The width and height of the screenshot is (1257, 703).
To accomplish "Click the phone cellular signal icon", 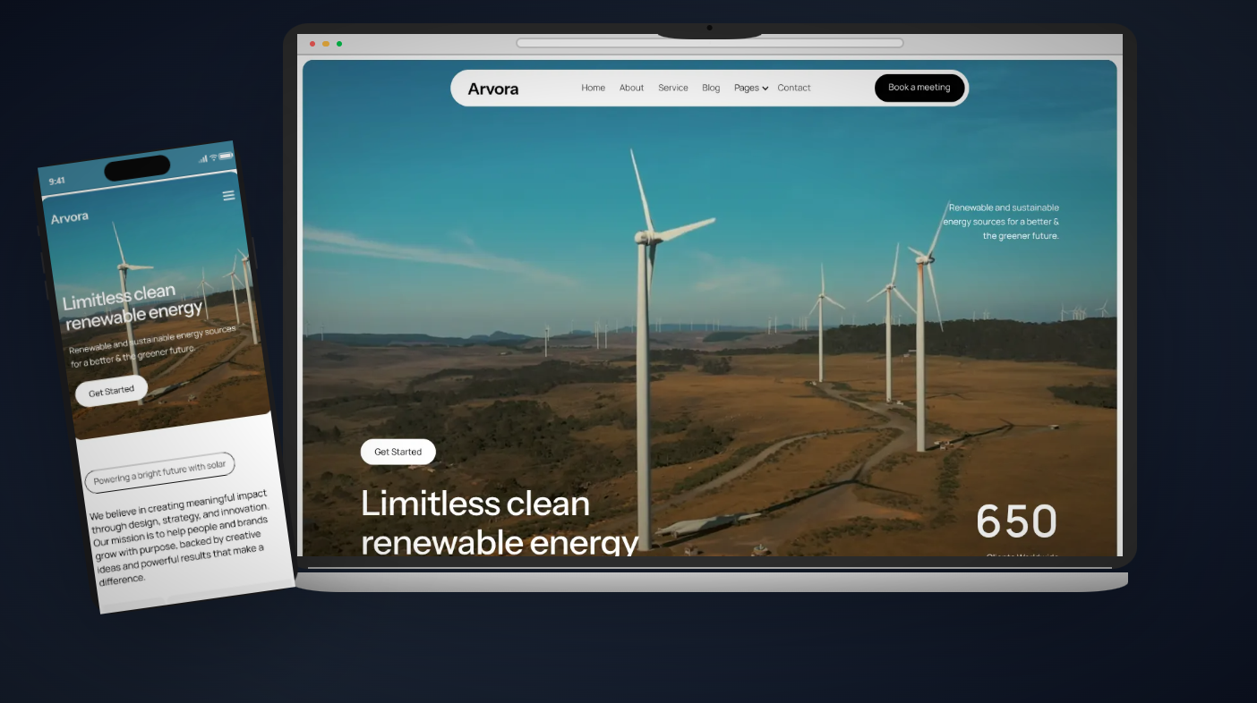I will pyautogui.click(x=203, y=159).
